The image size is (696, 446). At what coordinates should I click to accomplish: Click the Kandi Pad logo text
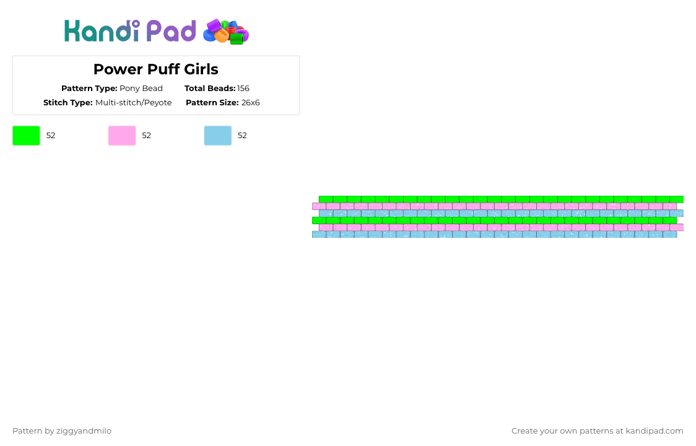129,30
